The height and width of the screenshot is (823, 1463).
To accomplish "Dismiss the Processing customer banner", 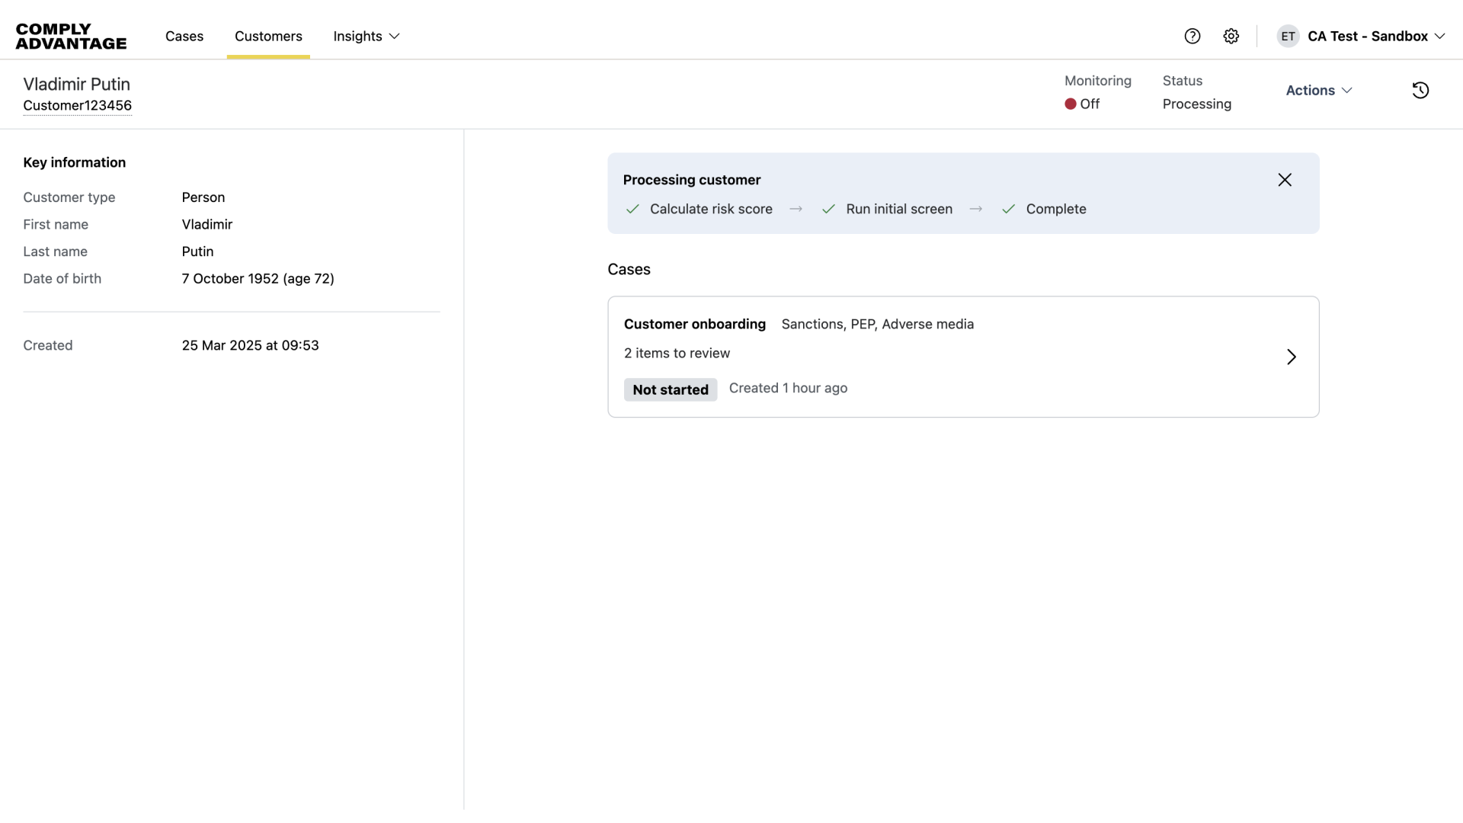I will click(1285, 180).
